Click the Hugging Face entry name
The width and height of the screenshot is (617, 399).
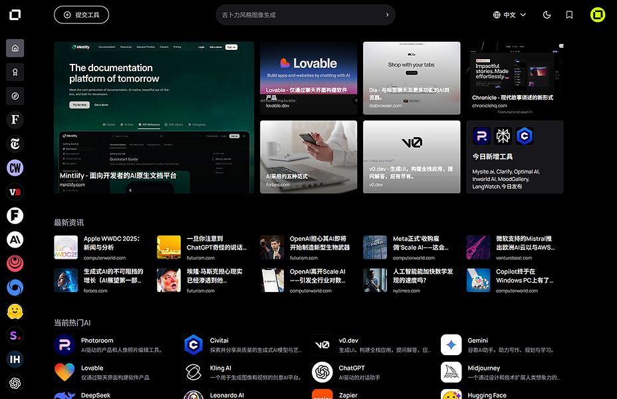point(487,395)
